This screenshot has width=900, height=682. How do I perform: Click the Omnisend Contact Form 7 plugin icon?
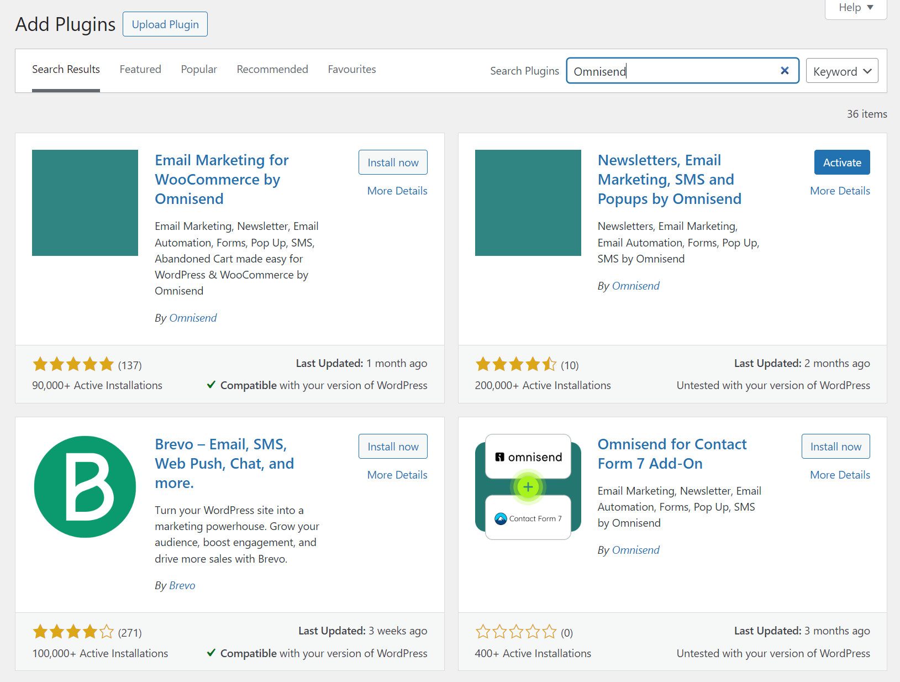[x=528, y=487]
